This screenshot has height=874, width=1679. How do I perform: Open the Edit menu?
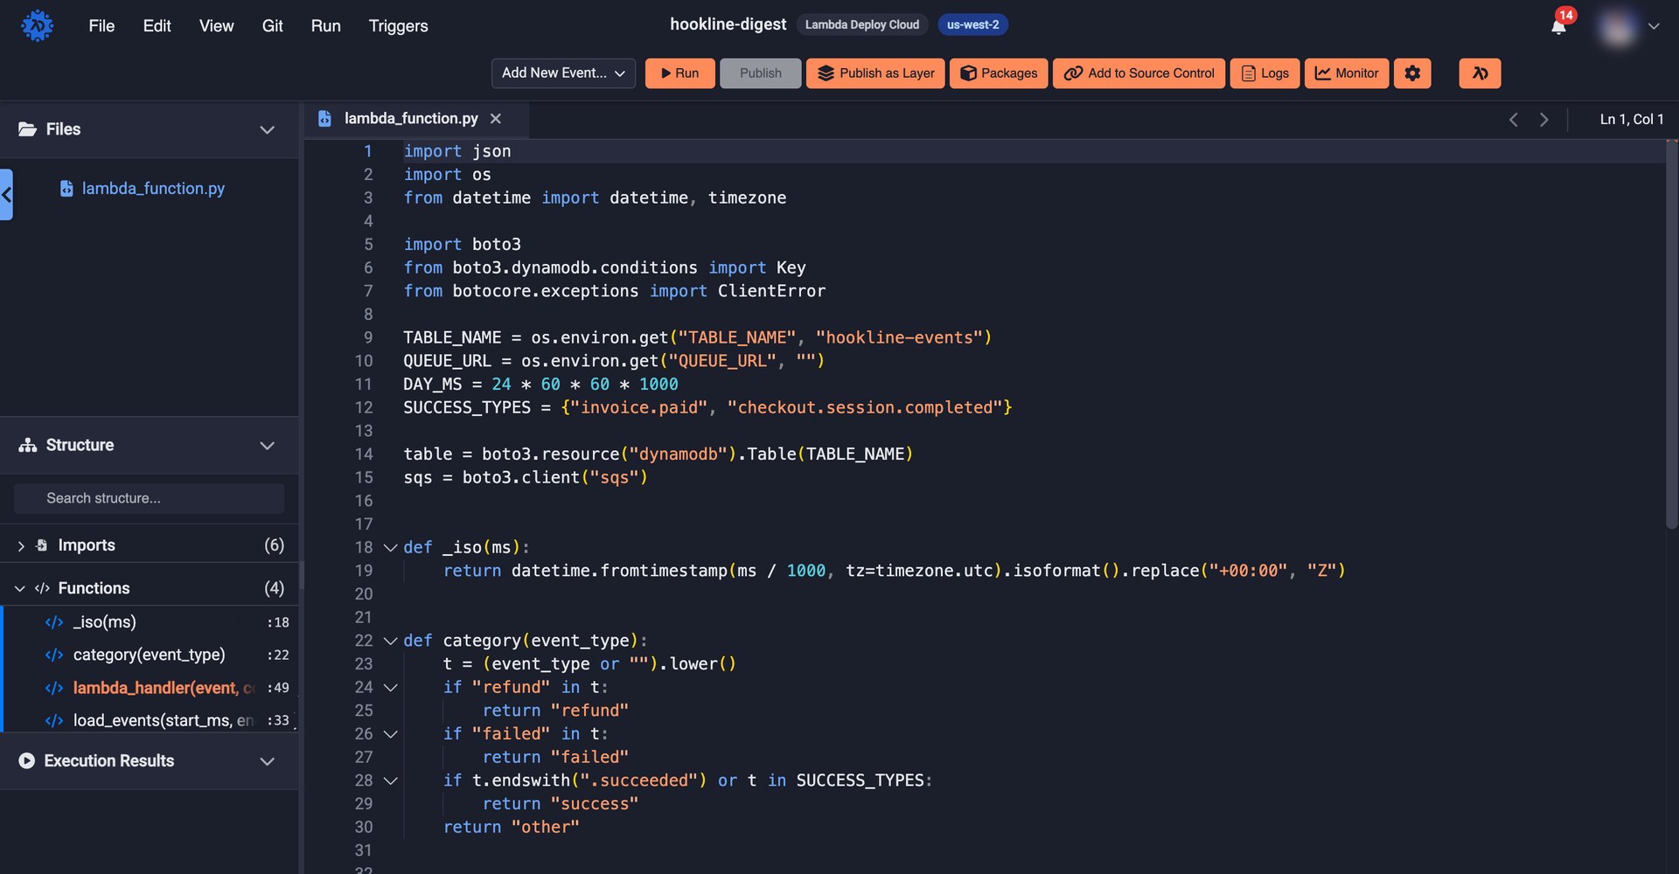point(157,25)
